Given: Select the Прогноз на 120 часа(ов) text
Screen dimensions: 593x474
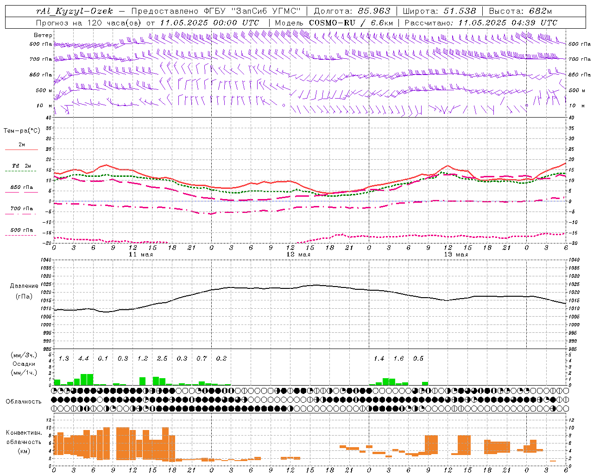Looking at the screenshot, I should [89, 22].
